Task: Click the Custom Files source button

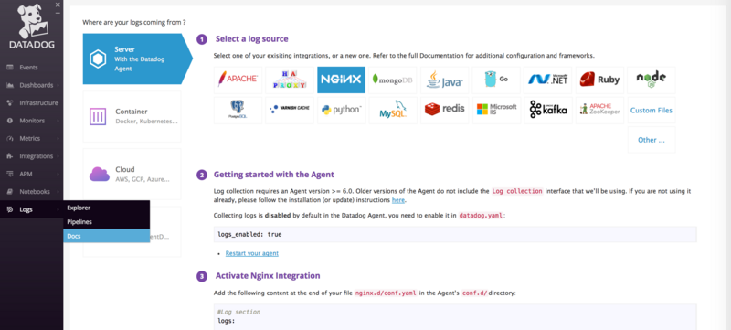Action: point(652,110)
